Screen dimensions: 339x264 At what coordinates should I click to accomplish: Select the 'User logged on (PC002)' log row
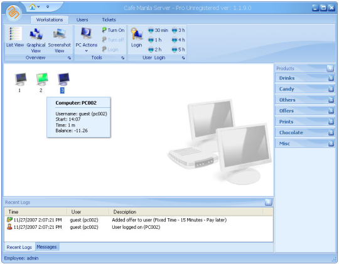[138, 227]
